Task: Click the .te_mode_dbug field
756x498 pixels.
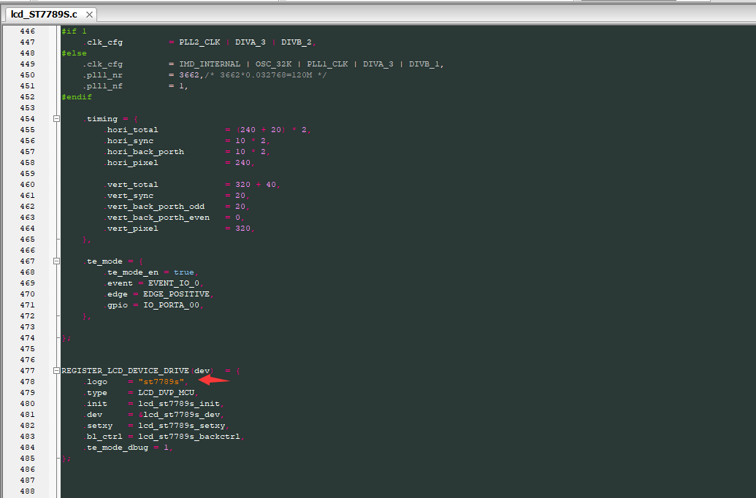Action: pos(115,448)
